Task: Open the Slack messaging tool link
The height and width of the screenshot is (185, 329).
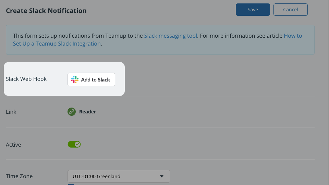Action: coord(170,36)
